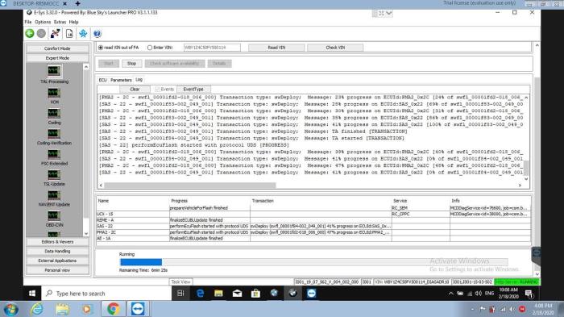Click the VIN input field
Viewport: 564px width, 317px height.
[212, 48]
